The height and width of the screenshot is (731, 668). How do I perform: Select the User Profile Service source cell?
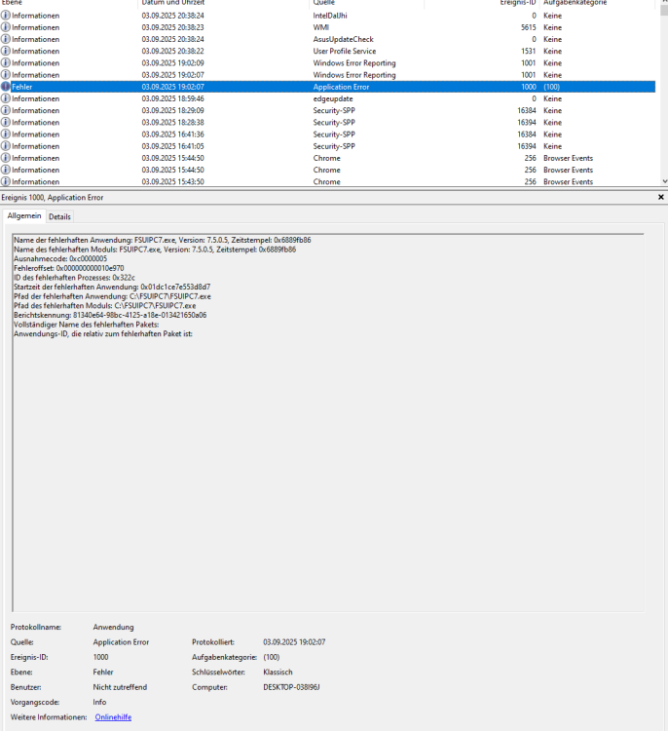click(x=345, y=52)
